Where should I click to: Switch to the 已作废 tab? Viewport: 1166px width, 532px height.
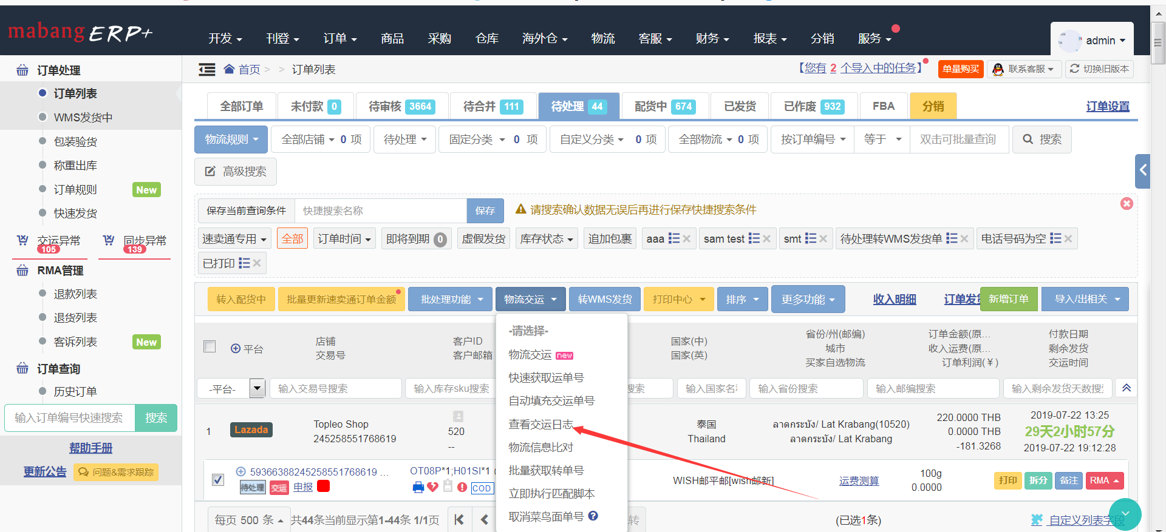(814, 106)
